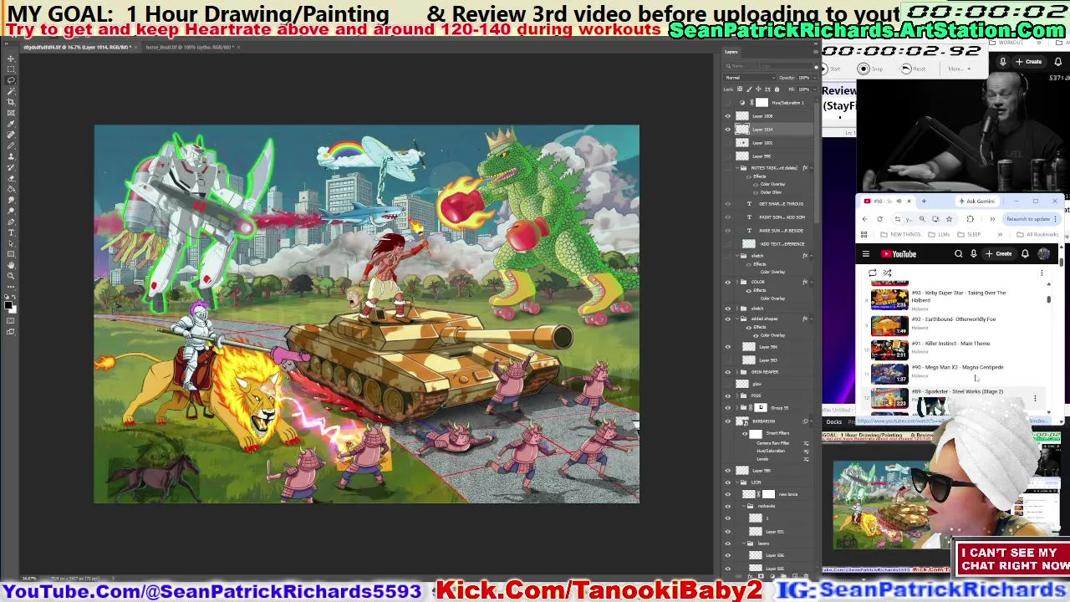Screen dimensions: 1070x602
Task: Click Lock all icon in Layers
Action: (x=777, y=89)
